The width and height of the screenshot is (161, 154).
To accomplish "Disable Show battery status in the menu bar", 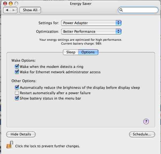I will (x=17, y=98).
